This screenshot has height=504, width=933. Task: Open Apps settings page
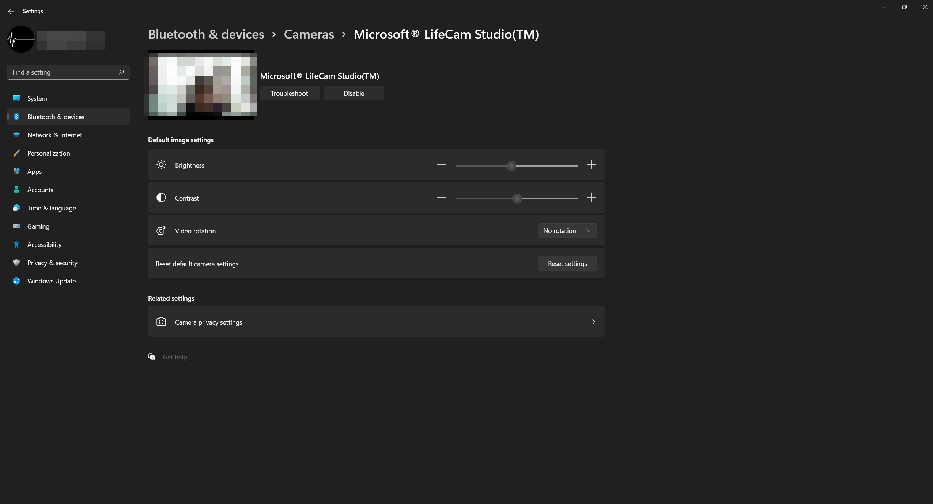[x=68, y=171]
